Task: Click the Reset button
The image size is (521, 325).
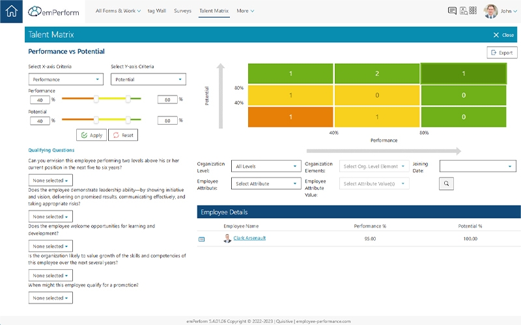Action: pyautogui.click(x=122, y=135)
